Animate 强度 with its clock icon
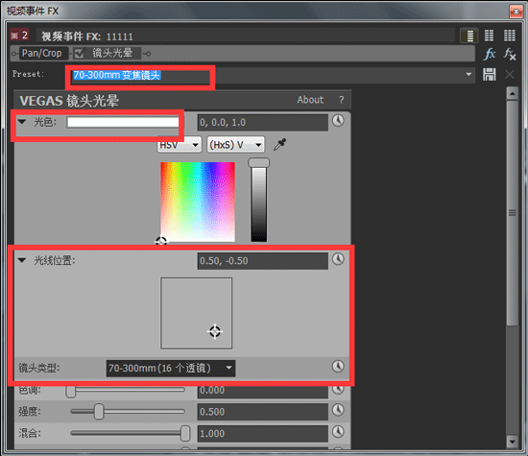Viewport: 528px width, 456px height. 338,410
